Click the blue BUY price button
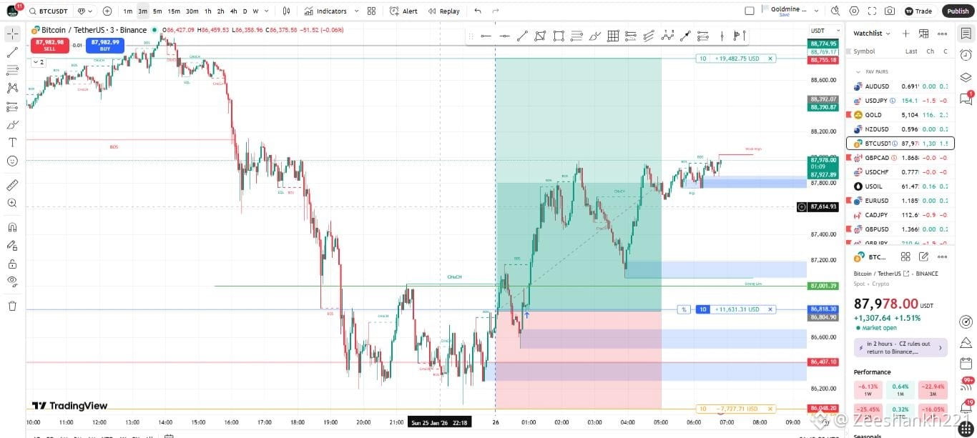 click(x=105, y=45)
